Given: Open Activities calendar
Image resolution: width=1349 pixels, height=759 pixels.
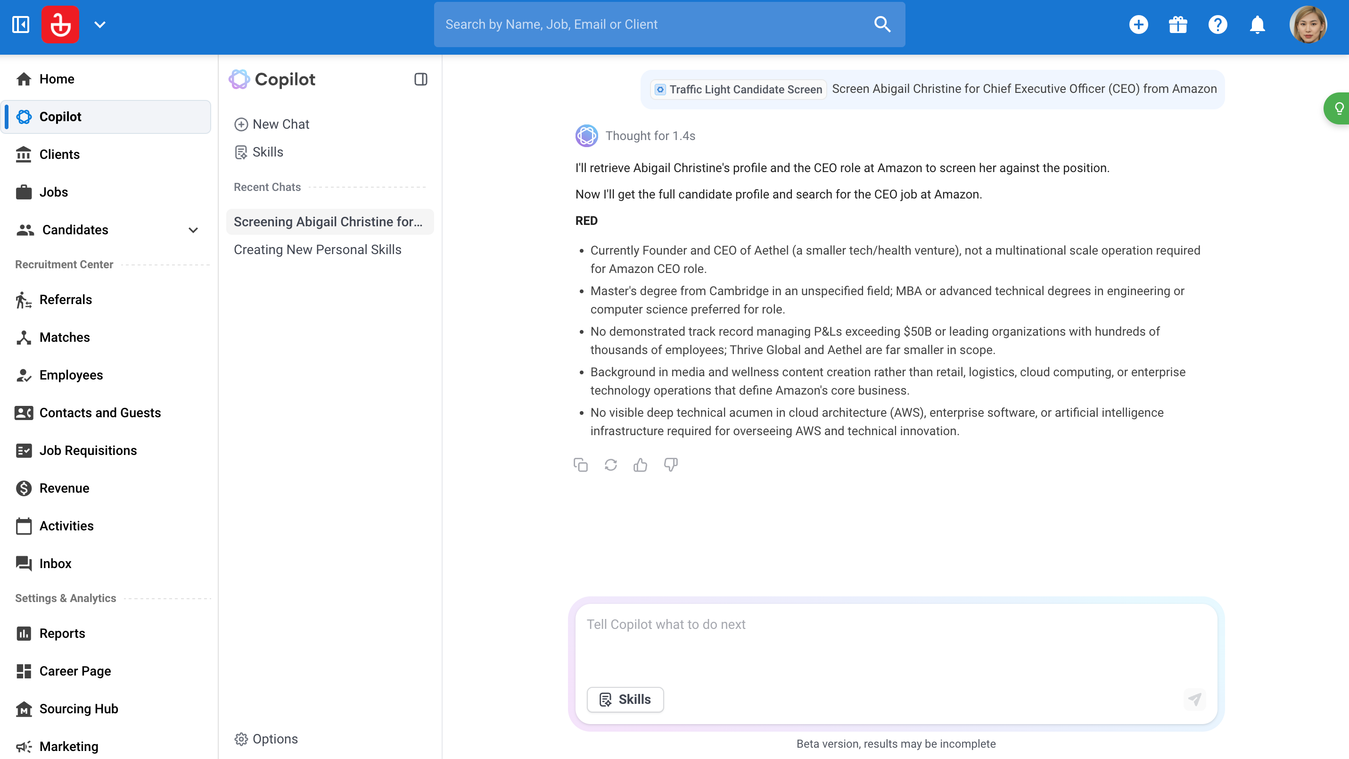Looking at the screenshot, I should point(107,525).
